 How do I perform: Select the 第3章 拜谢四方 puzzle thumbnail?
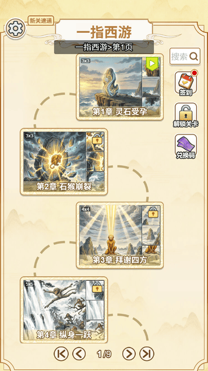[120, 236]
